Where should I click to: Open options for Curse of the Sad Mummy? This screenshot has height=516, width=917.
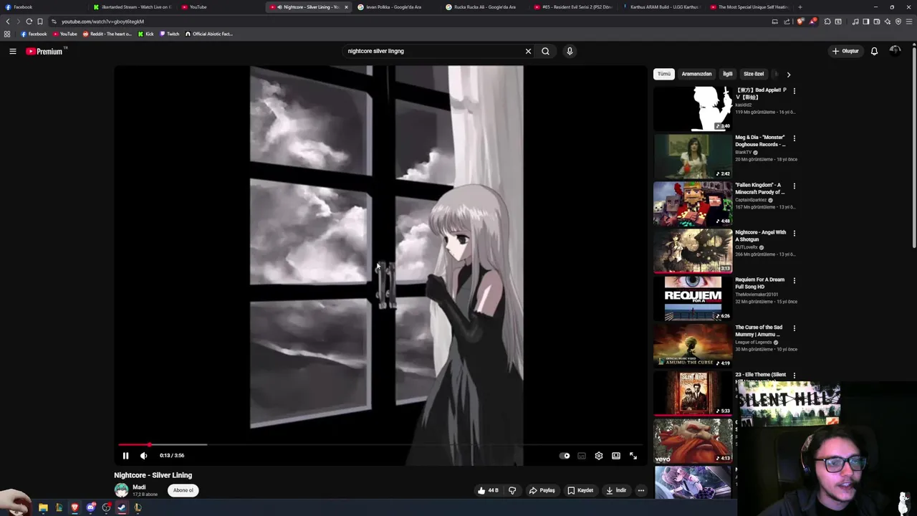(x=794, y=328)
